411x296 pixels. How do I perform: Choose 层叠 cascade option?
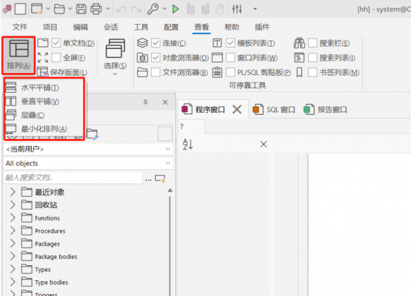pyautogui.click(x=32, y=115)
